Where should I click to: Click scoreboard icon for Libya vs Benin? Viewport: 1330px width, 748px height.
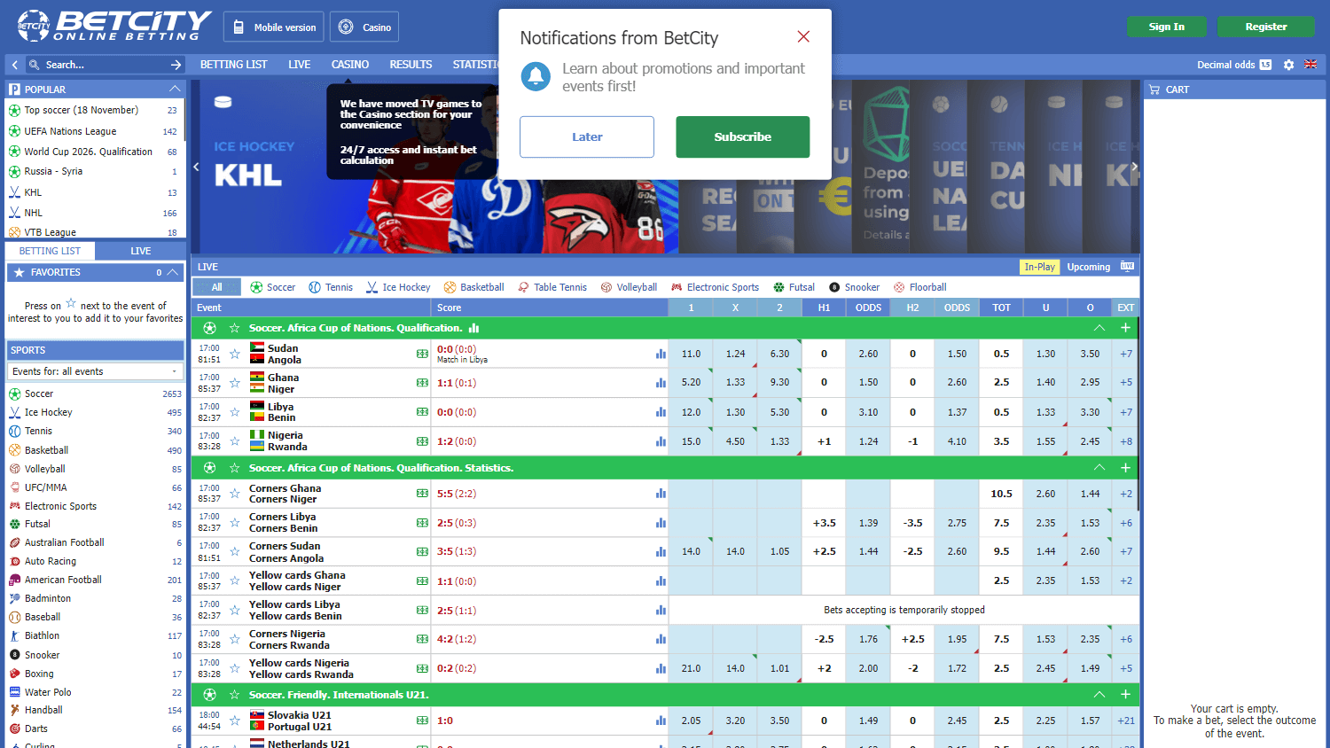pyautogui.click(x=422, y=412)
